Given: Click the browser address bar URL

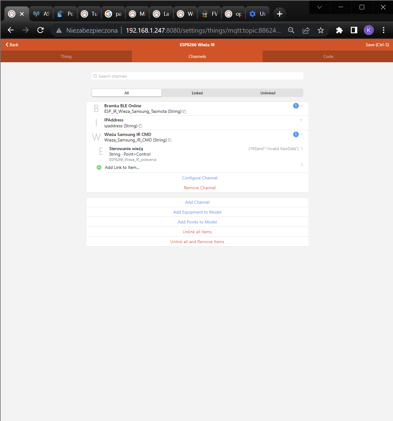Looking at the screenshot, I should click(x=203, y=30).
